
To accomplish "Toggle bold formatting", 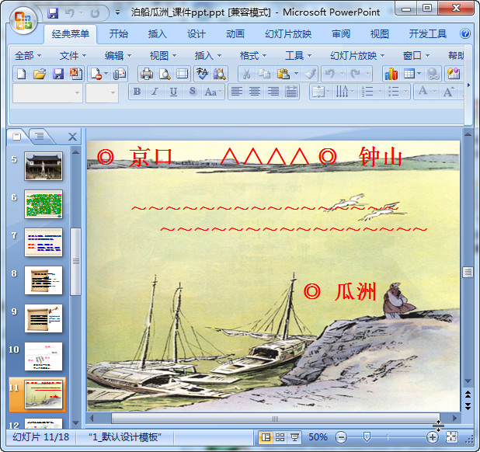I will point(137,91).
